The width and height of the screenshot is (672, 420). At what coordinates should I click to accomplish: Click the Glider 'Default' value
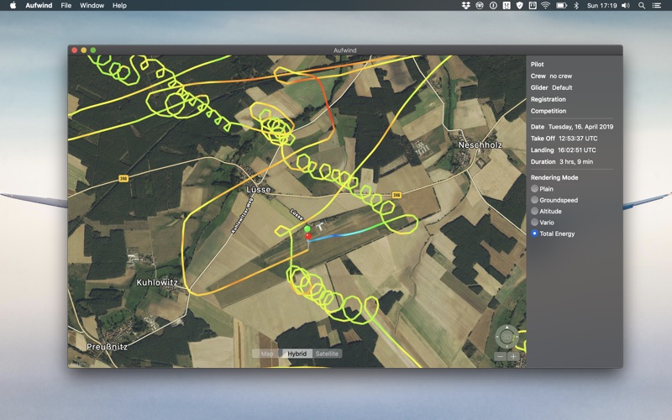562,87
